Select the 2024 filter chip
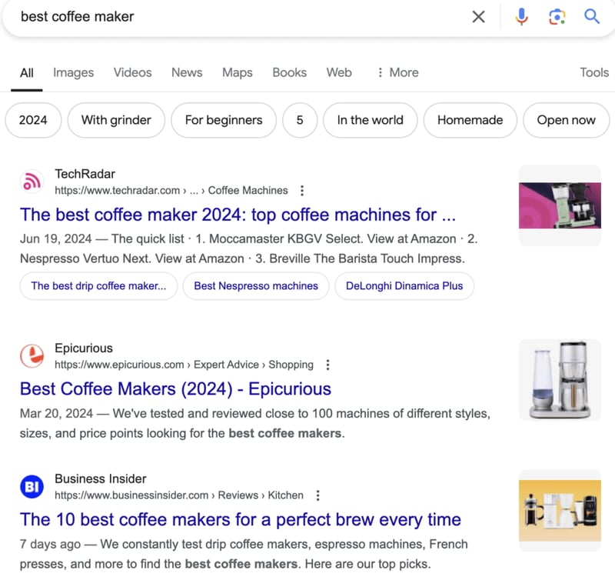The image size is (615, 580). pos(33,120)
